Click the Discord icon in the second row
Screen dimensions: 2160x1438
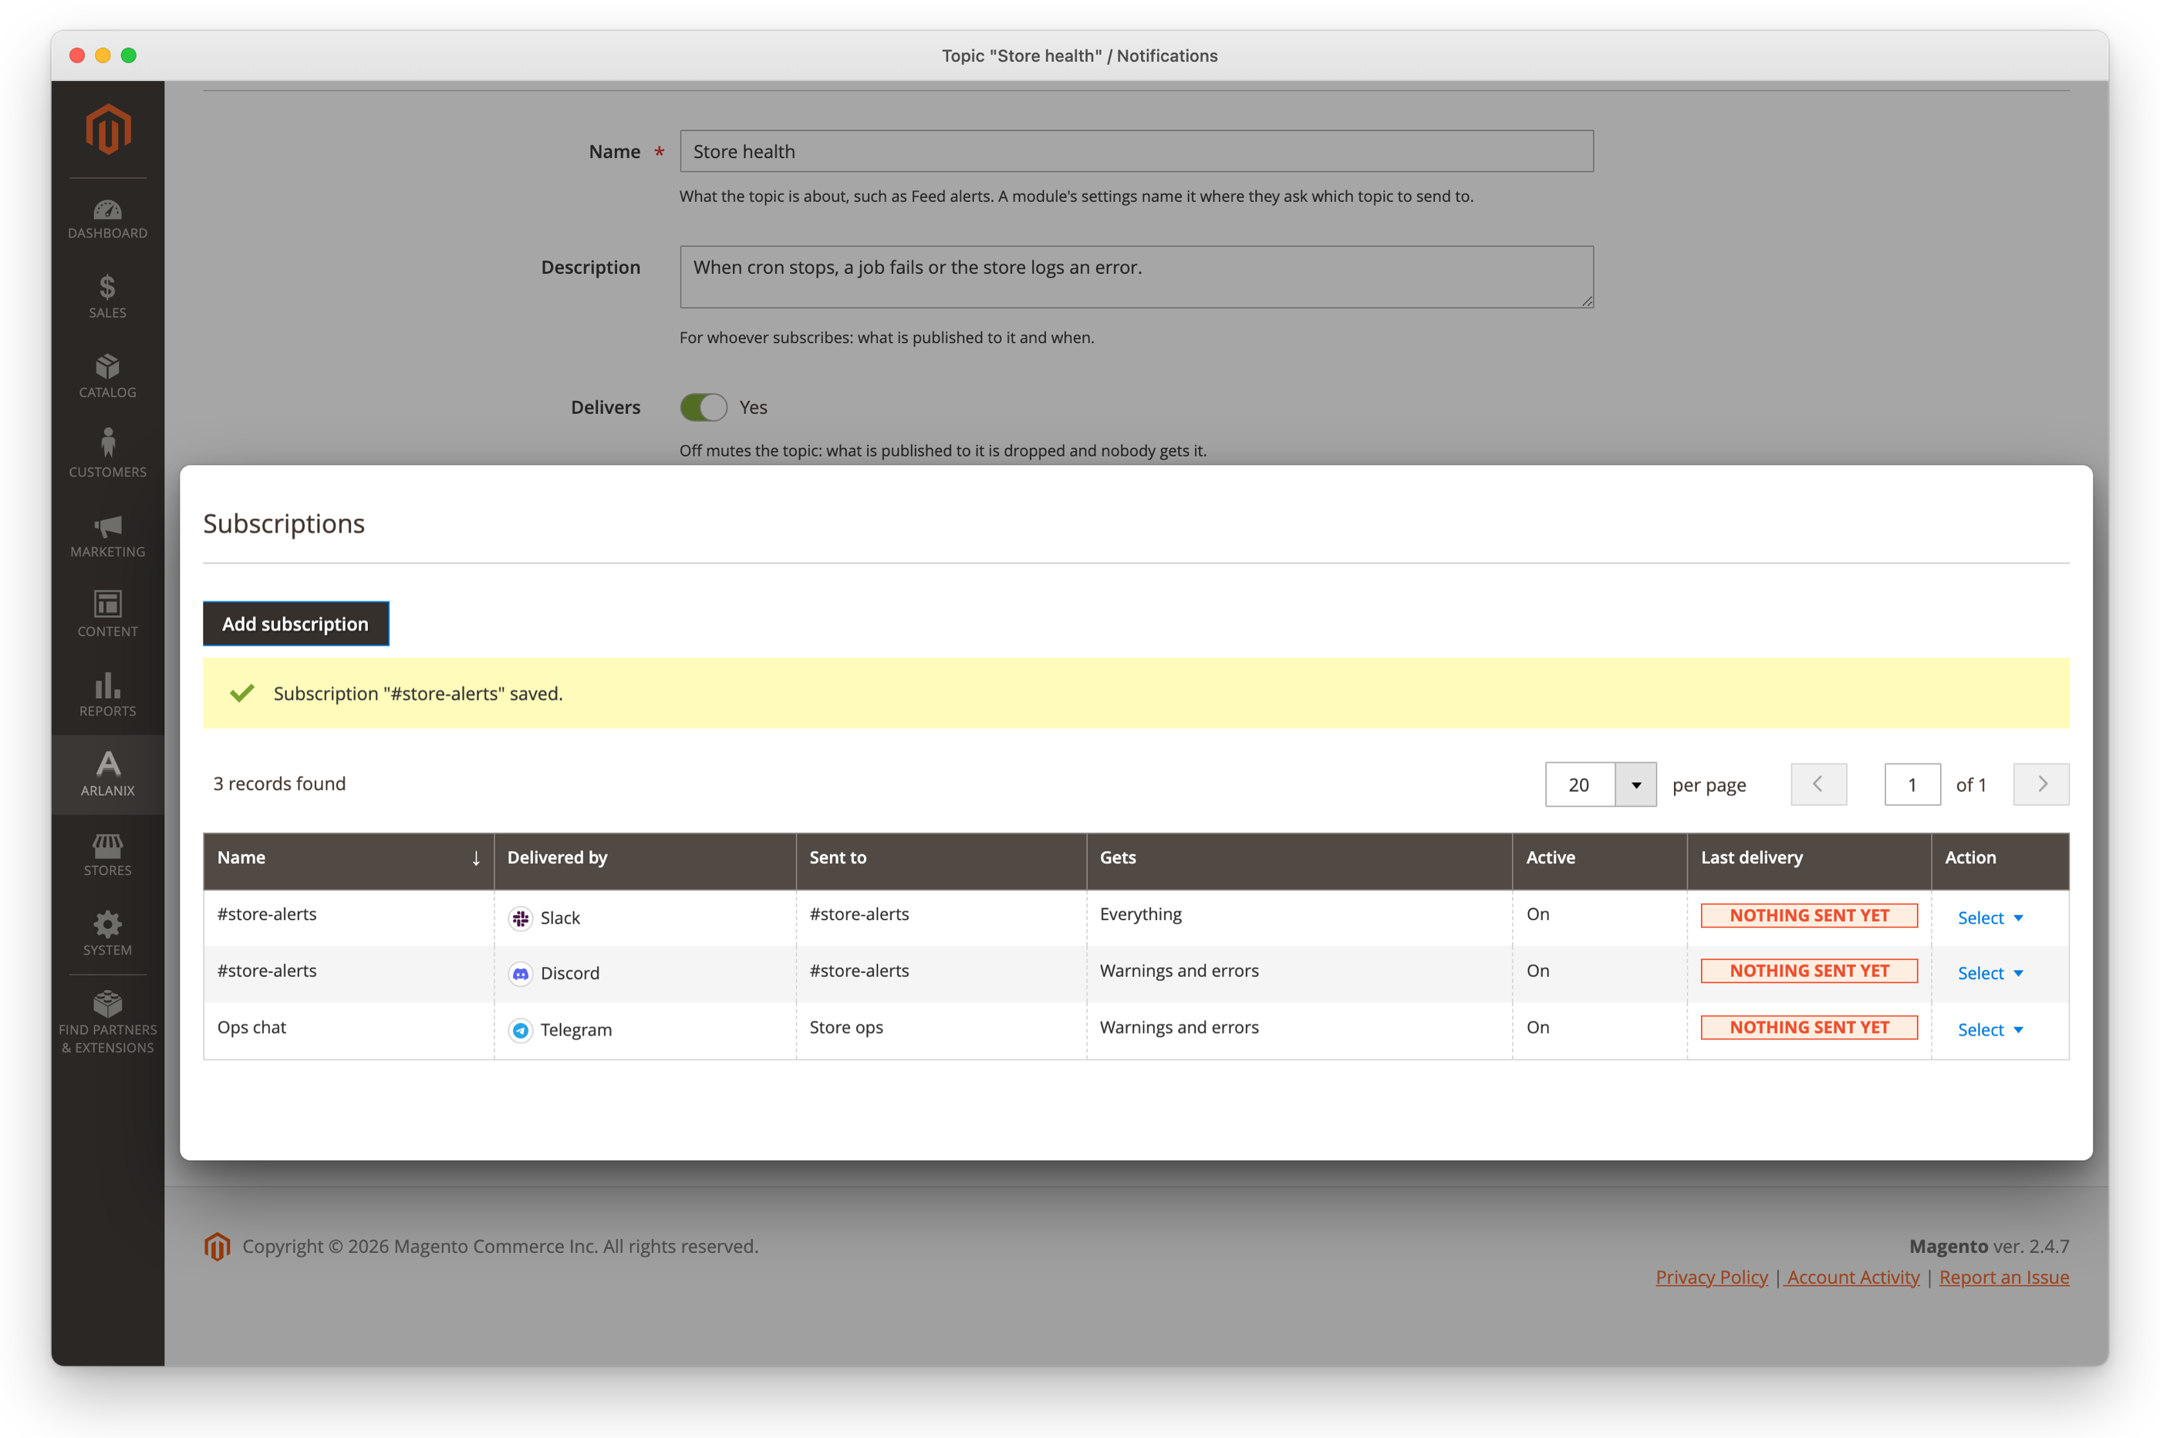pos(520,973)
